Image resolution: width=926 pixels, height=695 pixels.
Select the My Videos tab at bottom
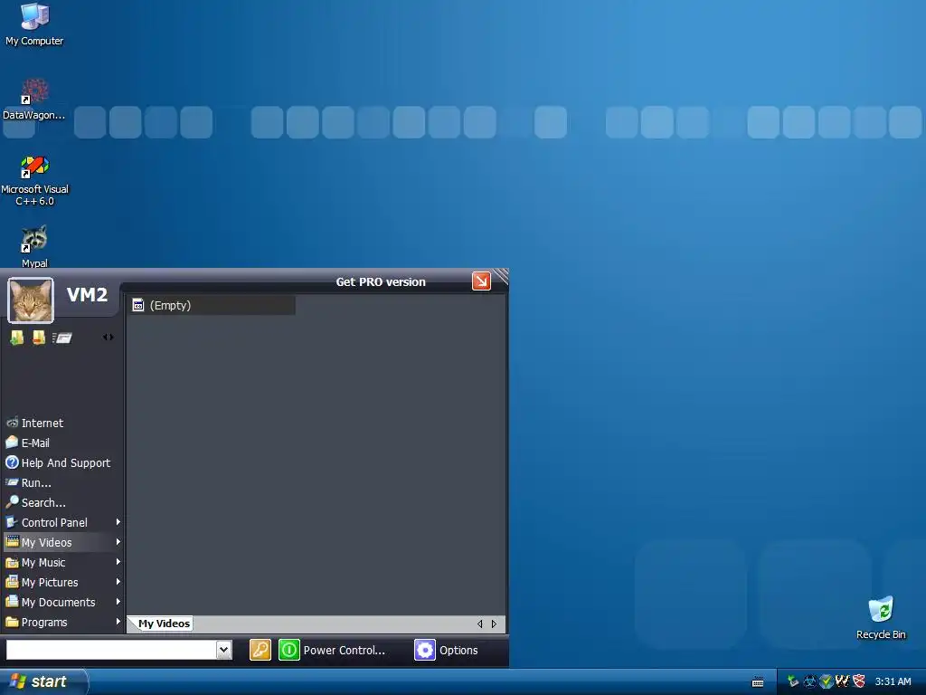coord(163,624)
